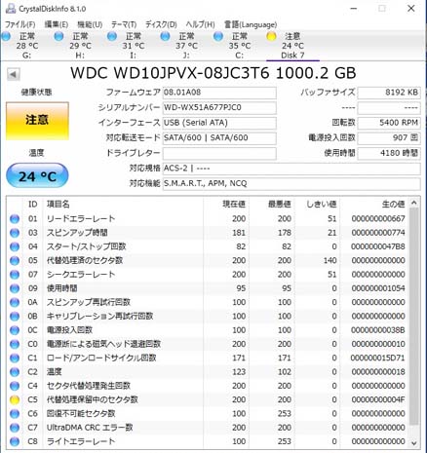This screenshot has height=453, width=427.
Task: Click the しきい値 column header
Action: (322, 205)
